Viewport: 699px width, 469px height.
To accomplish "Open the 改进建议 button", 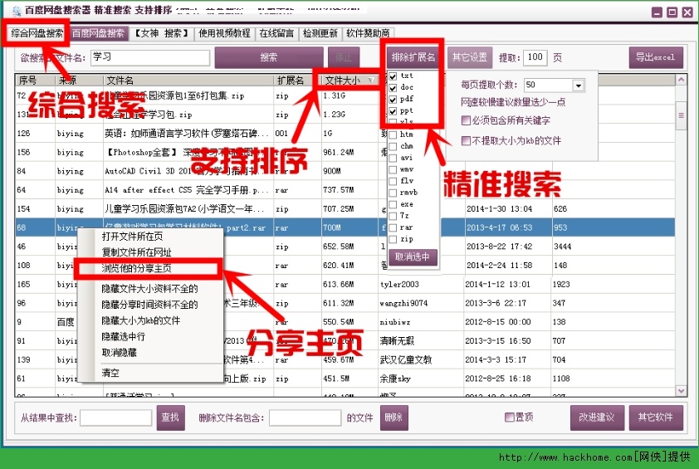I will pyautogui.click(x=597, y=418).
